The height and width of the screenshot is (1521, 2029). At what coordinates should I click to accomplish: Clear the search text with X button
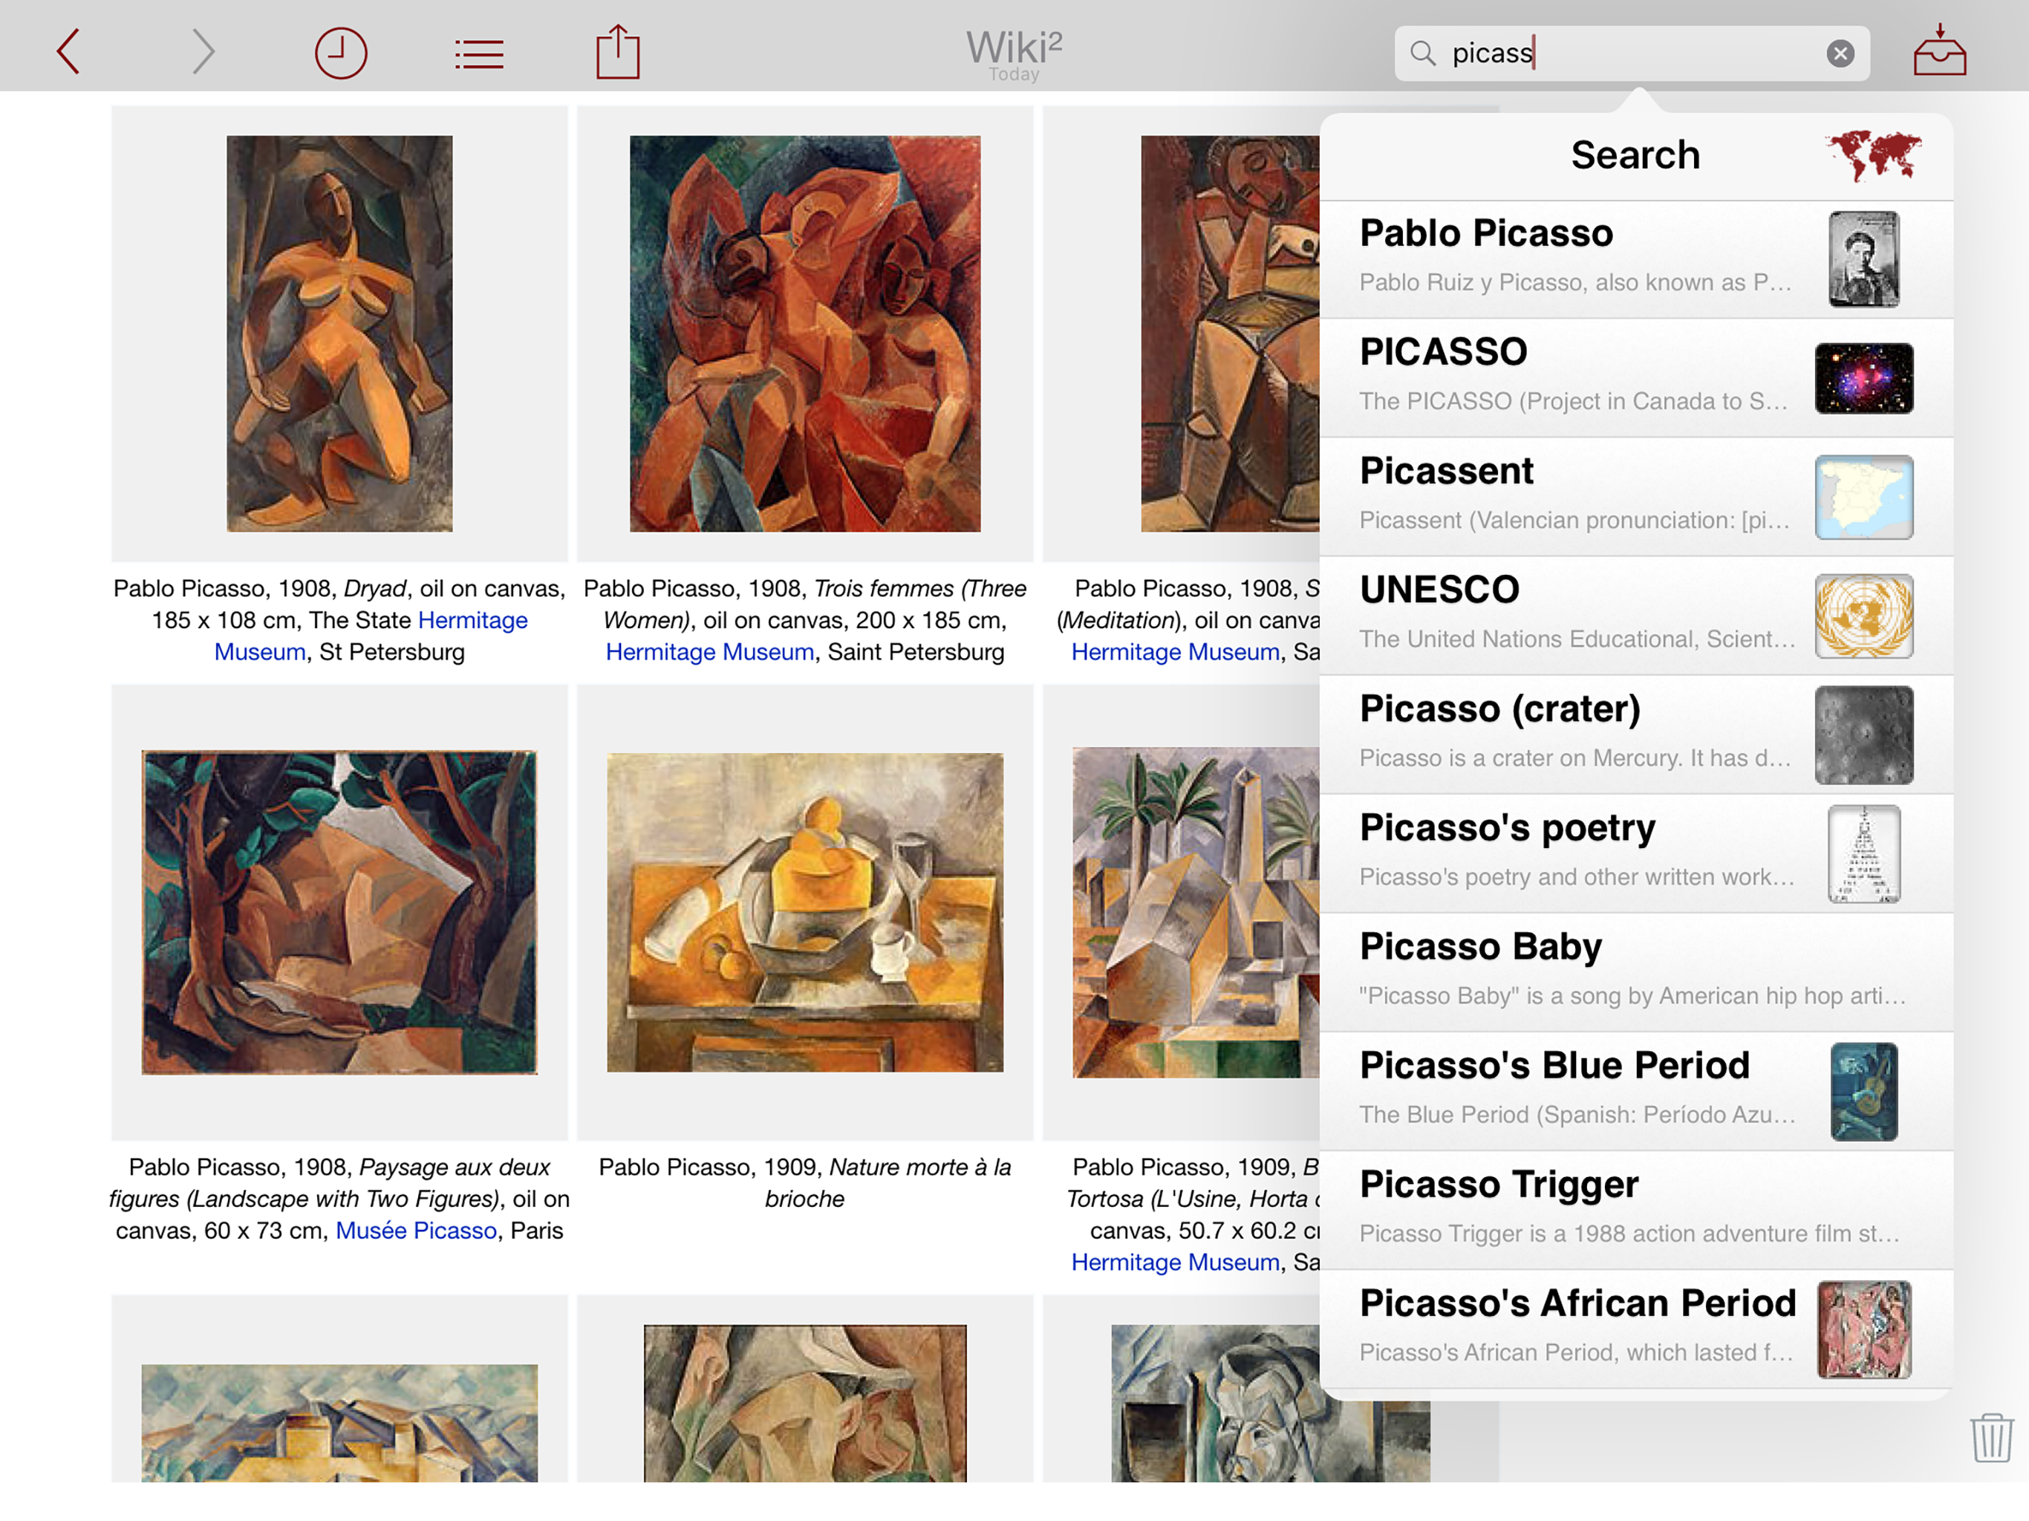coord(1839,54)
